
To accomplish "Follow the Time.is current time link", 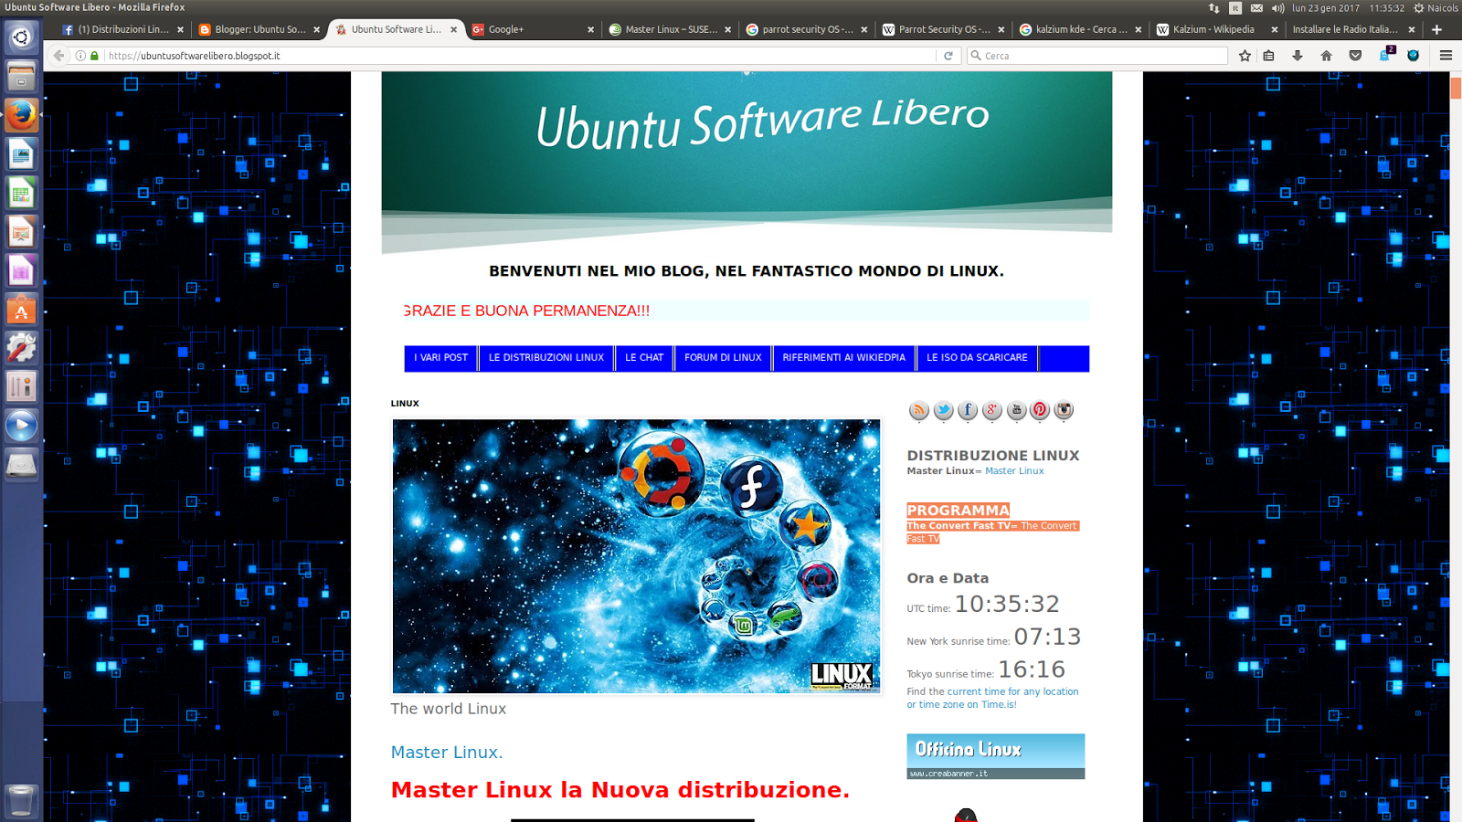I will 992,698.
